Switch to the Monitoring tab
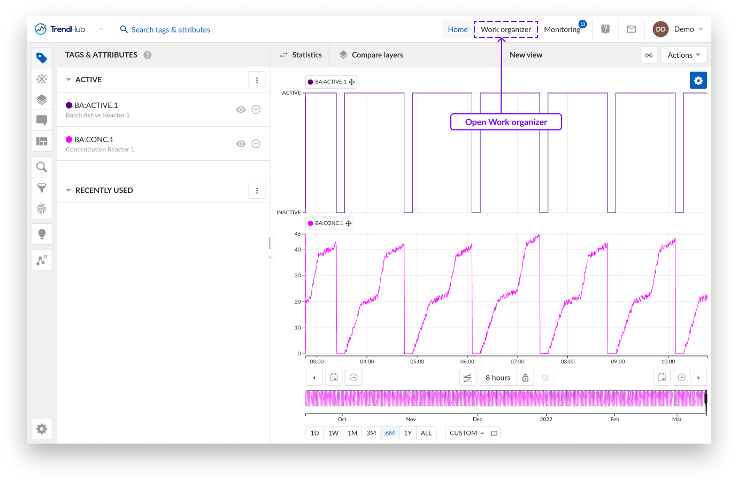Image resolution: width=738 pixels, height=481 pixels. 562,29
